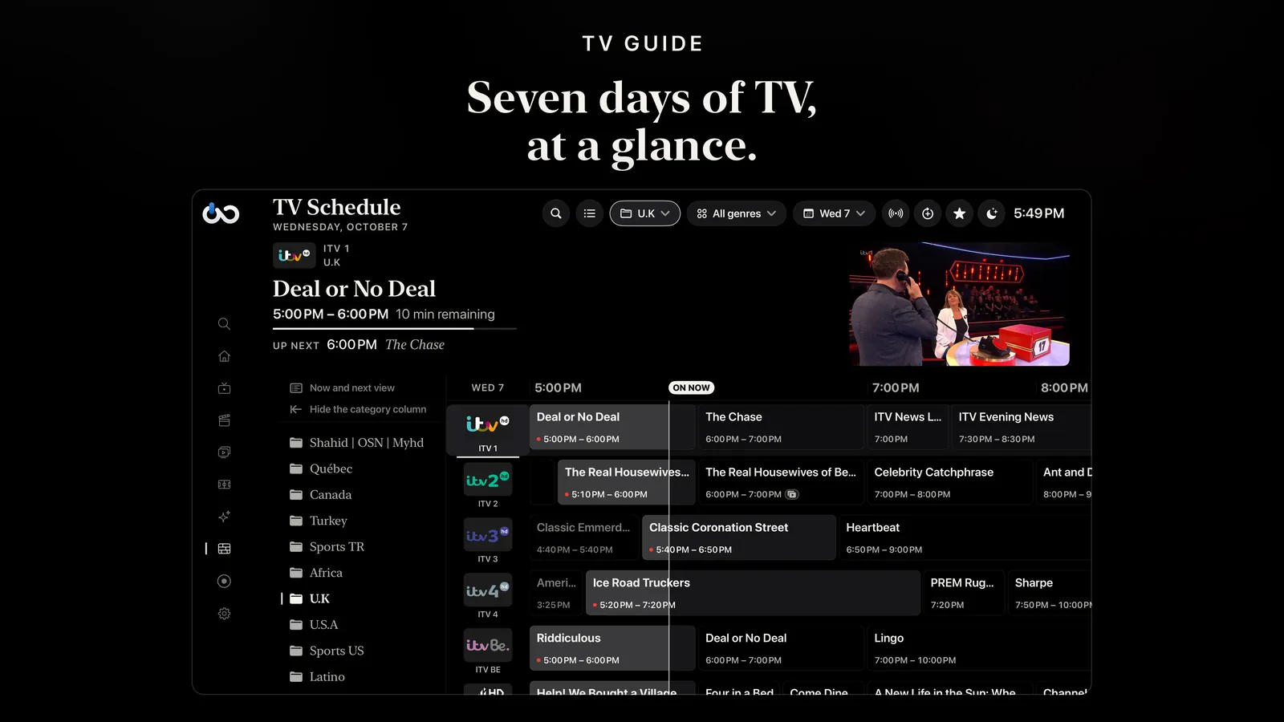The height and width of the screenshot is (722, 1284).
Task: Open Celebrity Catchphrase on ITV 2
Action: [950, 483]
